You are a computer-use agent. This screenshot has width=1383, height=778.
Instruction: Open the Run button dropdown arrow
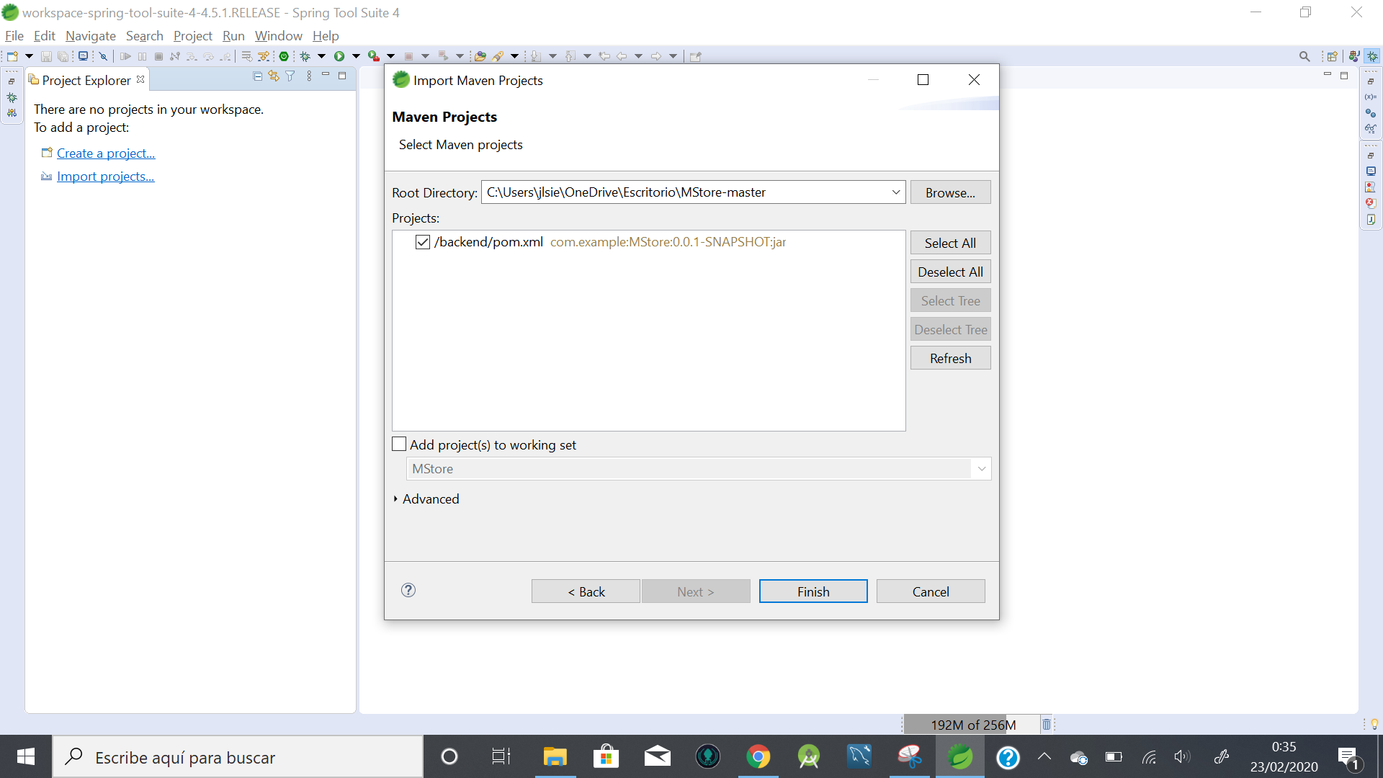pyautogui.click(x=356, y=56)
